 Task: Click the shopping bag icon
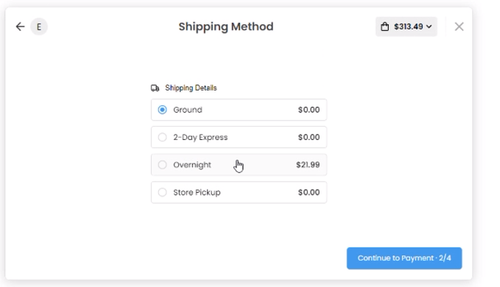385,26
